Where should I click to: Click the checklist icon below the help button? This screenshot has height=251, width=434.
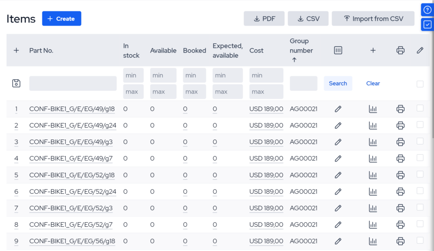427,24
